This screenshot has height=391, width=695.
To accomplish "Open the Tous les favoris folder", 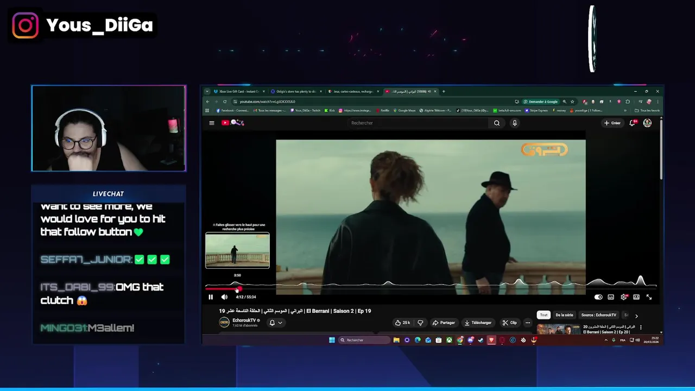I will point(647,110).
